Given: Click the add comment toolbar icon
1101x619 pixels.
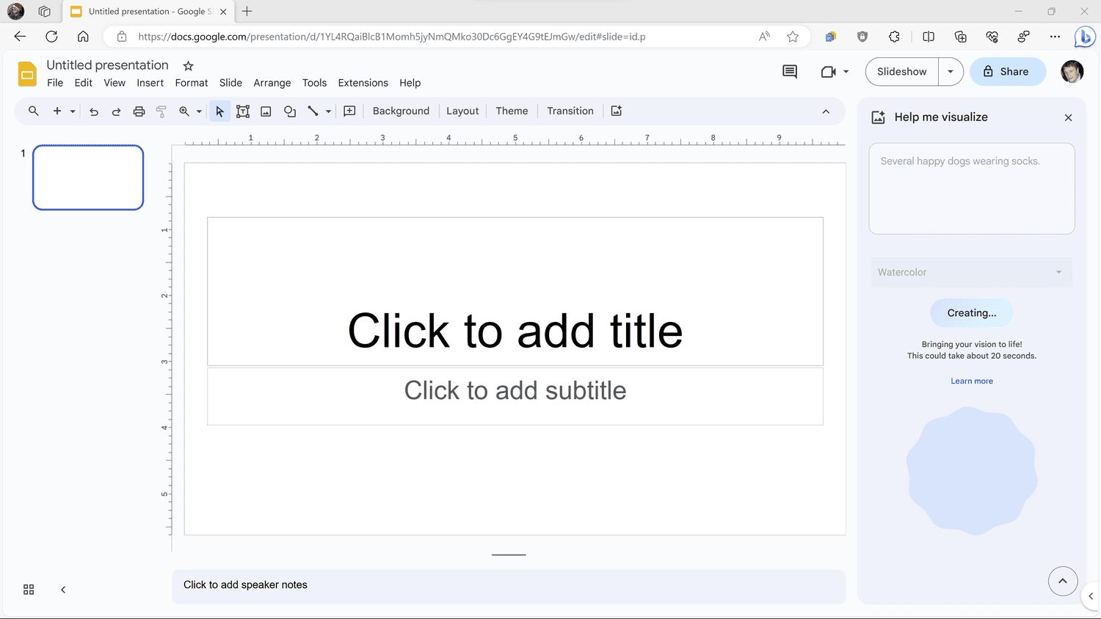Looking at the screenshot, I should [349, 111].
